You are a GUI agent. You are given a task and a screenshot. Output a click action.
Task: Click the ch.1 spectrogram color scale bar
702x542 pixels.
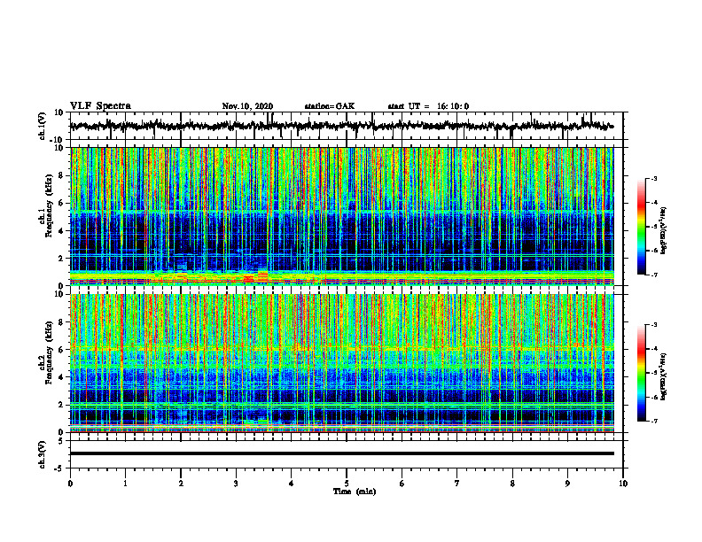click(641, 227)
